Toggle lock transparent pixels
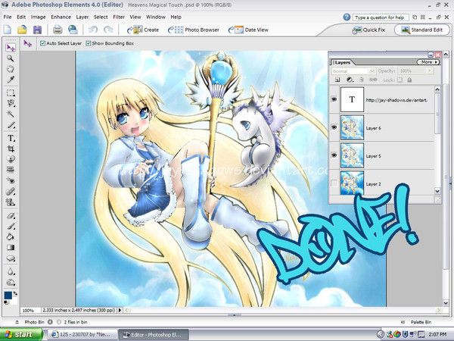This screenshot has width=454, height=341. (400, 80)
